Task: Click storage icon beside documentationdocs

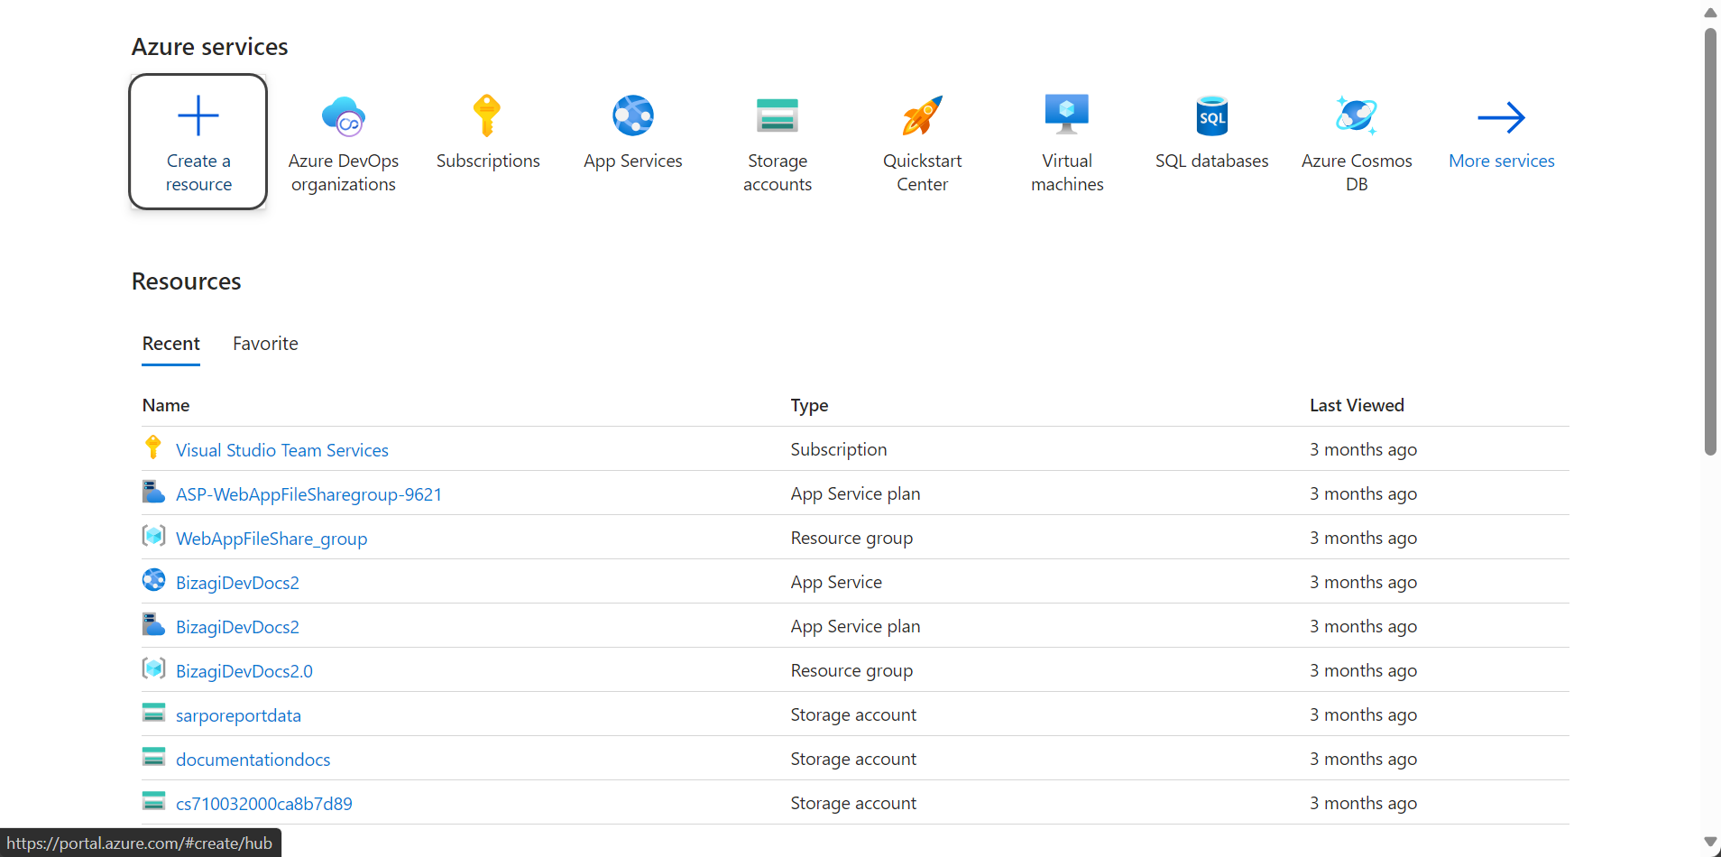Action: tap(153, 757)
